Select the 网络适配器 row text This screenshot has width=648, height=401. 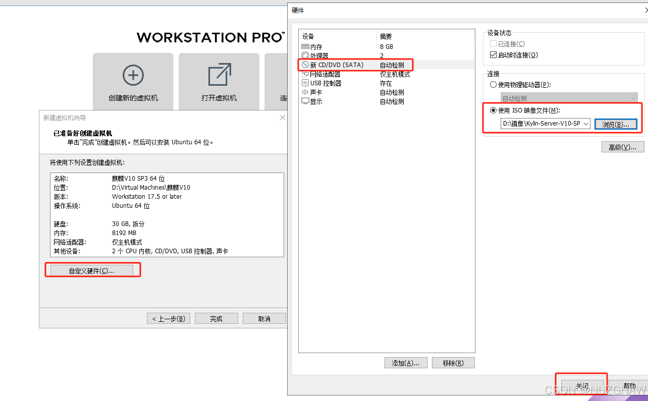tap(326, 74)
